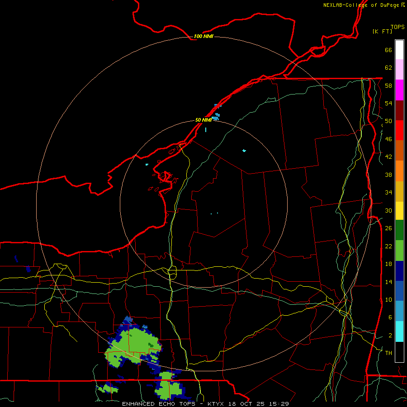This screenshot has width=407, height=407.
Task: Click the "[K FT]" legend units label
Action: [x=382, y=31]
